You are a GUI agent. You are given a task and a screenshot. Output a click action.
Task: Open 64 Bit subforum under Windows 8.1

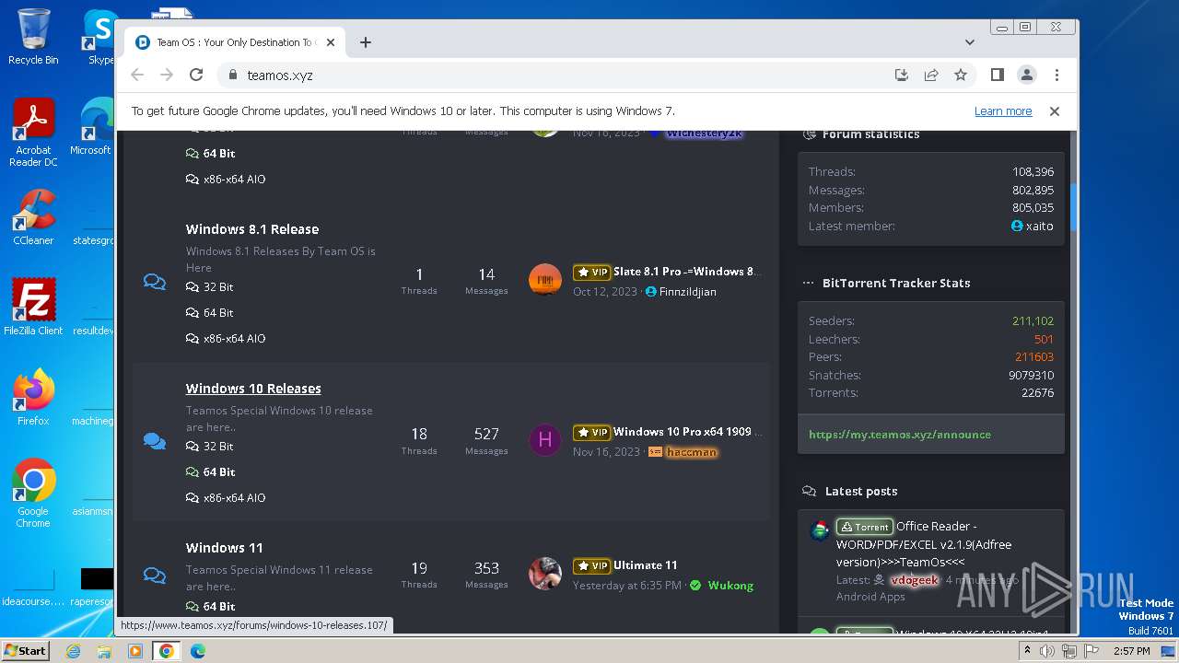pyautogui.click(x=210, y=313)
